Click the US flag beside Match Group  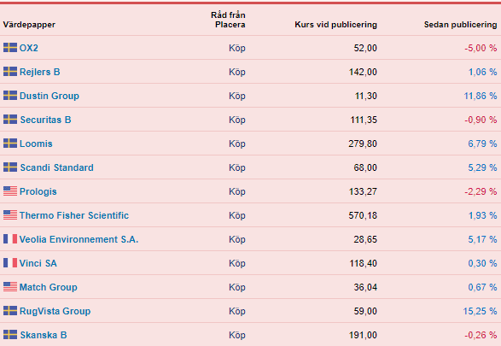[x=10, y=287]
